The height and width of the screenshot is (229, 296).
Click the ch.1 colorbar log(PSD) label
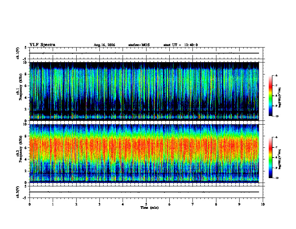coord(280,98)
